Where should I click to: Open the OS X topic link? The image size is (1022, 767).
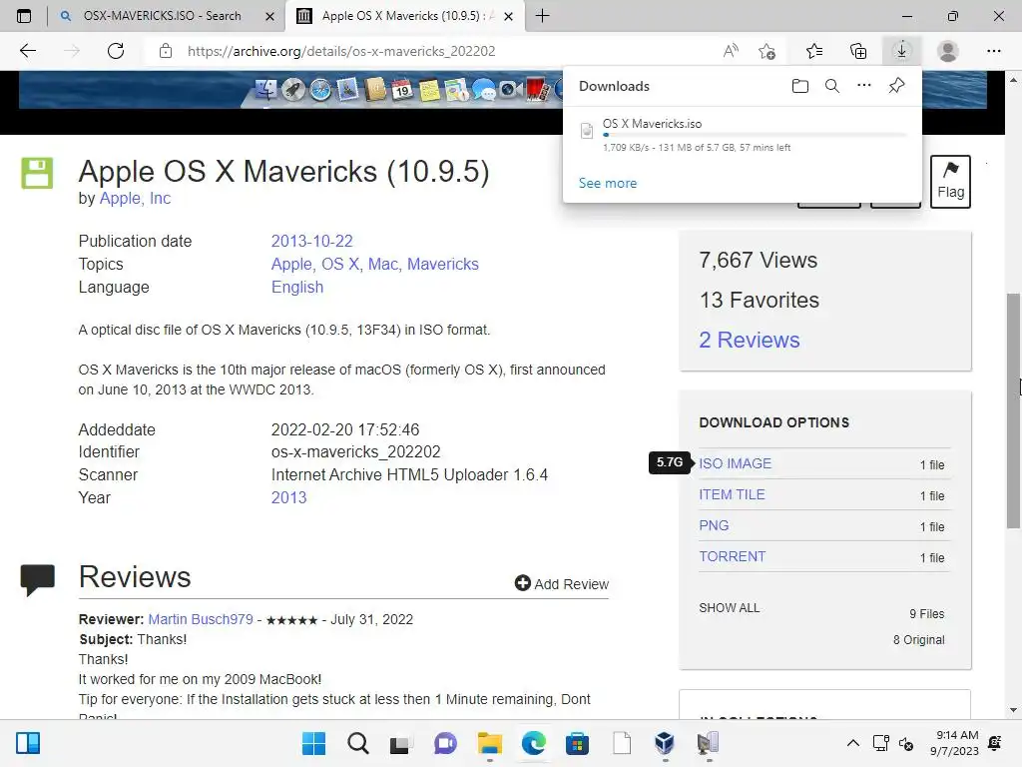pyautogui.click(x=339, y=264)
